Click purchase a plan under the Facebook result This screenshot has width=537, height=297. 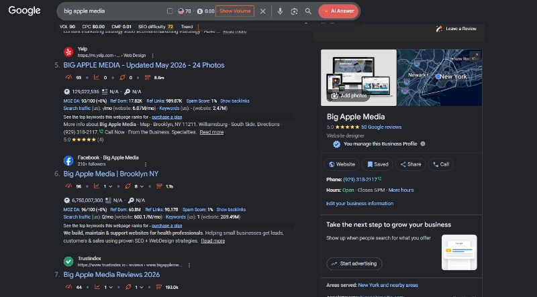point(166,226)
